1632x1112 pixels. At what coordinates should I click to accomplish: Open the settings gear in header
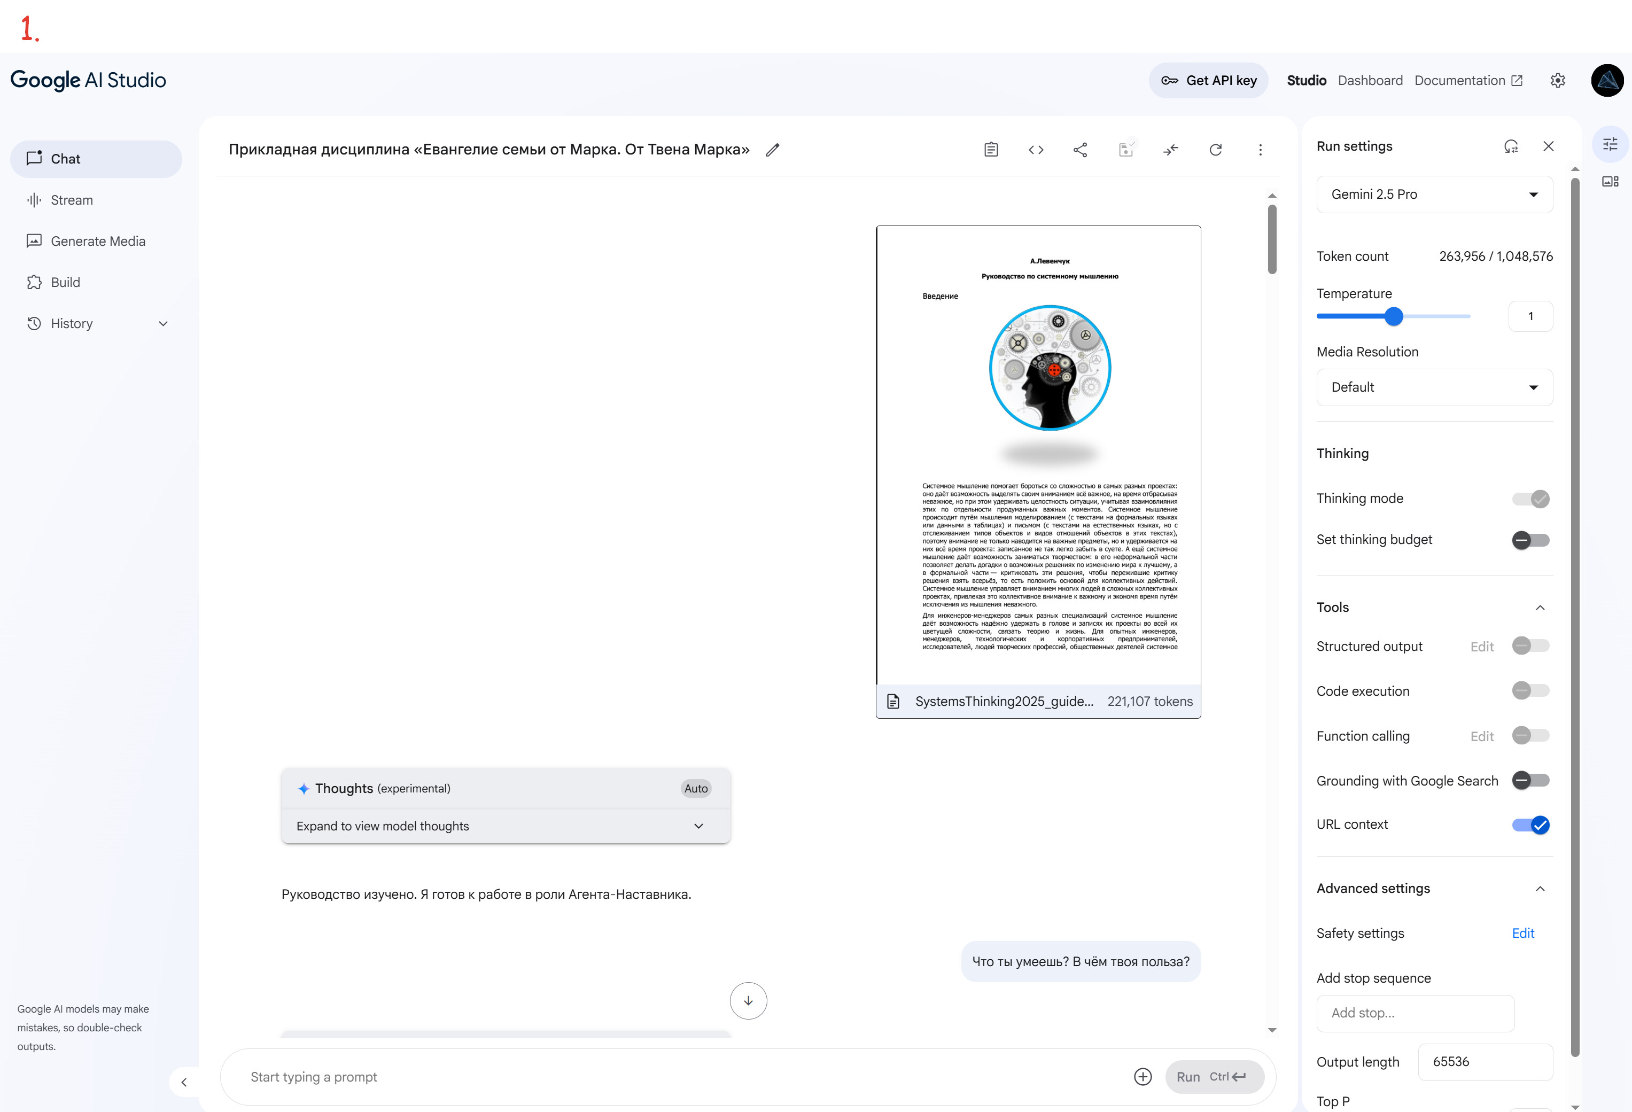coord(1558,81)
